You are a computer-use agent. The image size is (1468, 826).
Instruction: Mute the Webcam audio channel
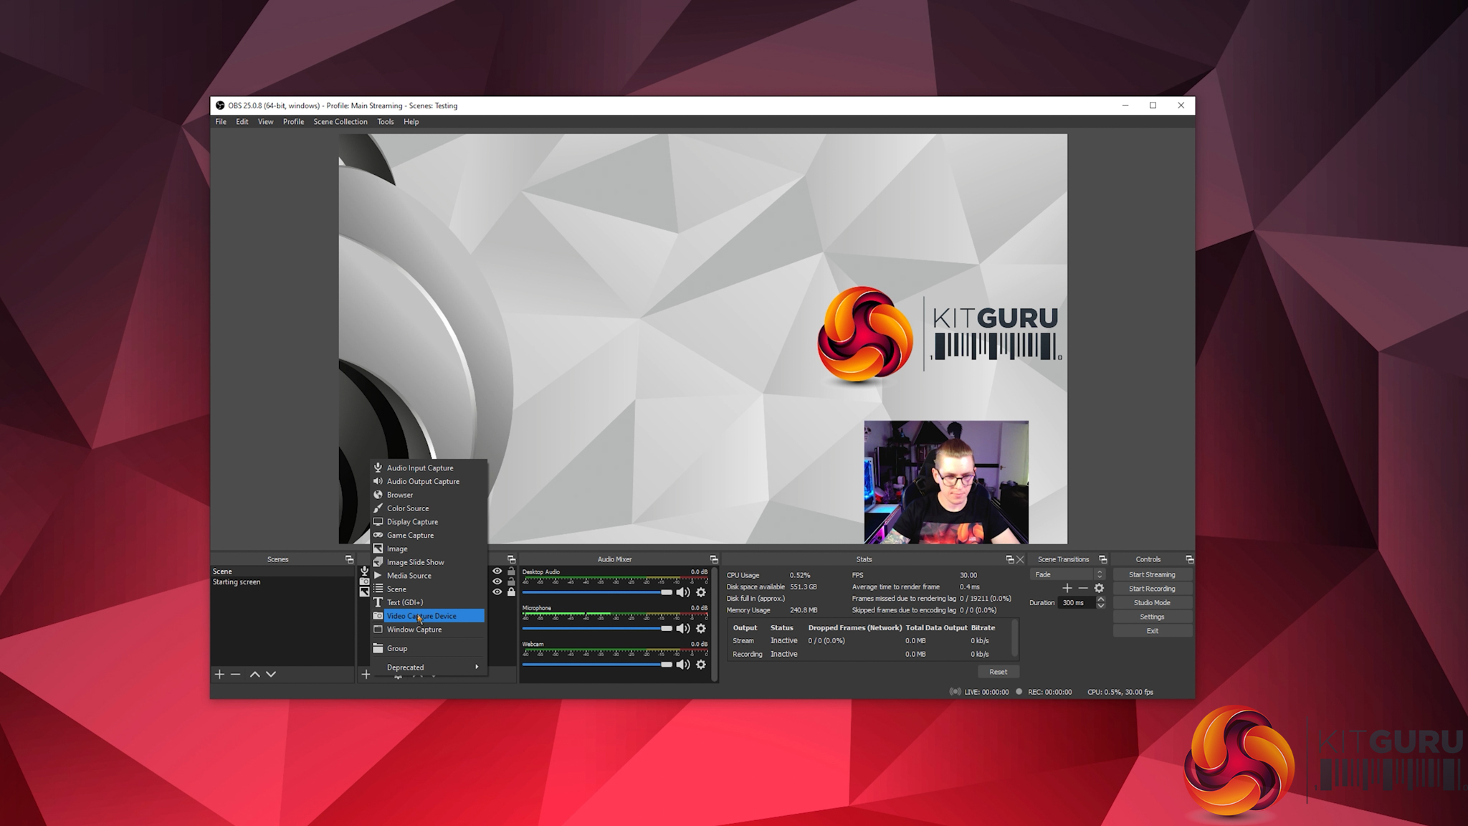682,665
